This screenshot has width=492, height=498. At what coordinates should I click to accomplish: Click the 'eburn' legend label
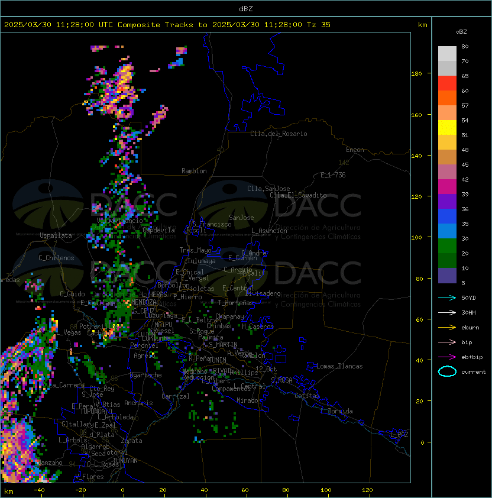coord(470,328)
